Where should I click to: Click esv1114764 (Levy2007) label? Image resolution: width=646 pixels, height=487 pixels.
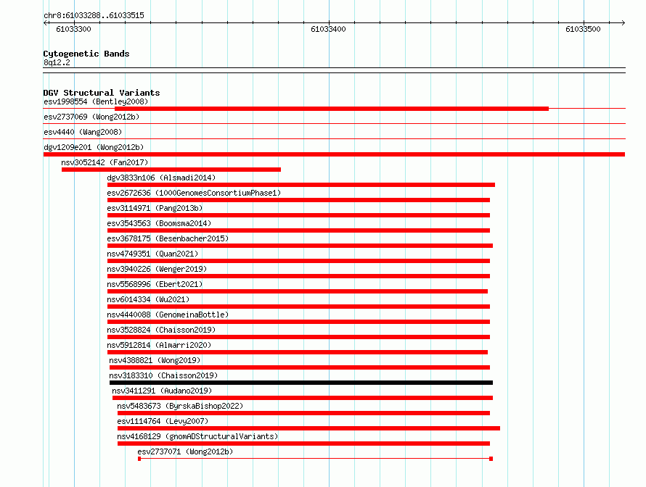tap(163, 421)
